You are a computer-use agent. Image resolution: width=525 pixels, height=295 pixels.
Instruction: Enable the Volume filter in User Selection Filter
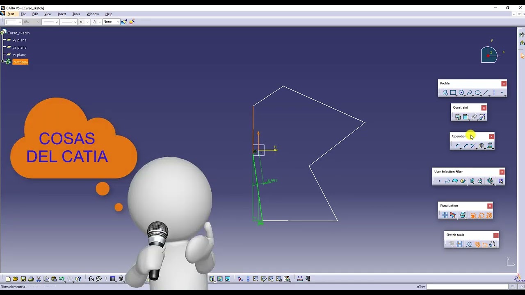click(463, 181)
